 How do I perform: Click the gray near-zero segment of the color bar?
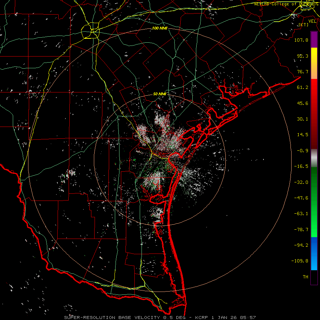click(x=314, y=158)
